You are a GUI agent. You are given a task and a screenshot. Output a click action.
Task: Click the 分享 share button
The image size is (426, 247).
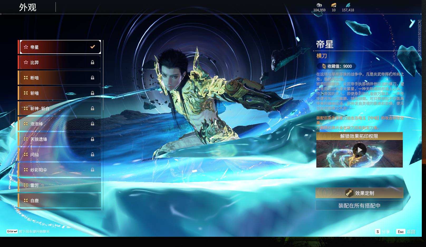pos(382,232)
